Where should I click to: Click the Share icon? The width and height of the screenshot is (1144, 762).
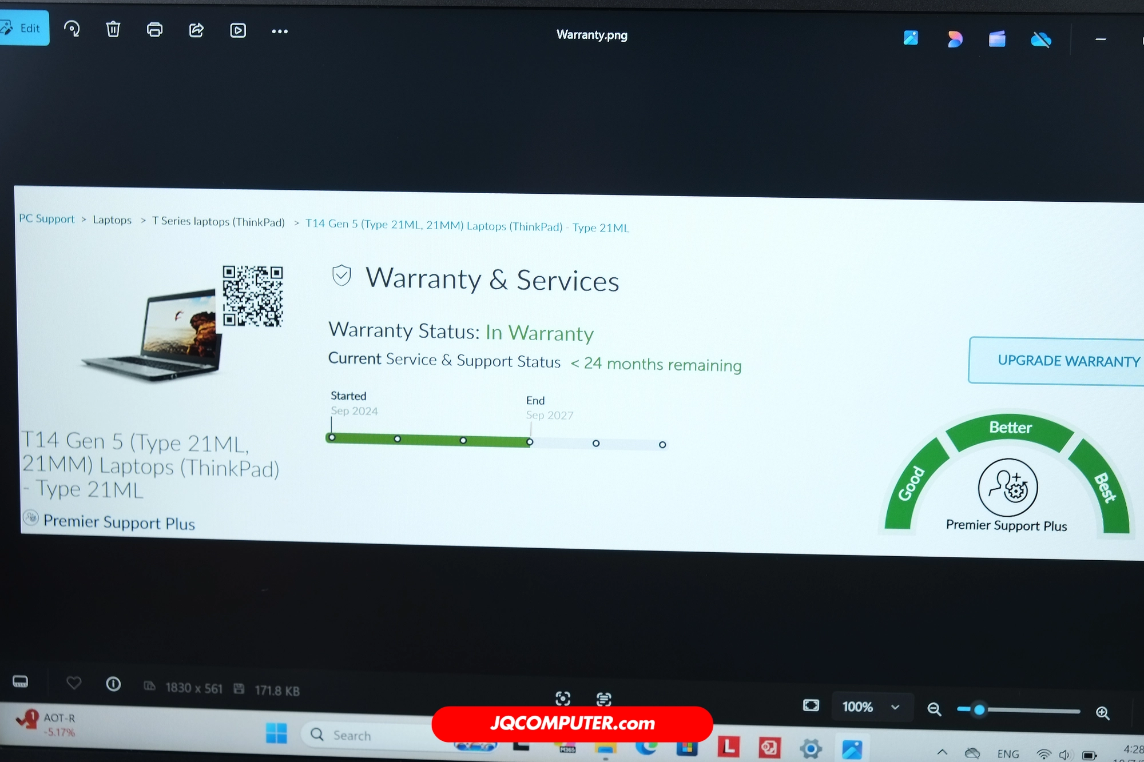pyautogui.click(x=196, y=30)
